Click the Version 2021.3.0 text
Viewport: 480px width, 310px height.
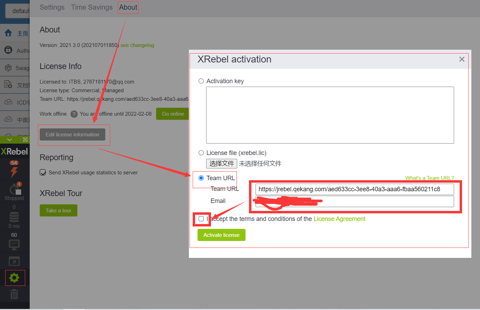(79, 45)
